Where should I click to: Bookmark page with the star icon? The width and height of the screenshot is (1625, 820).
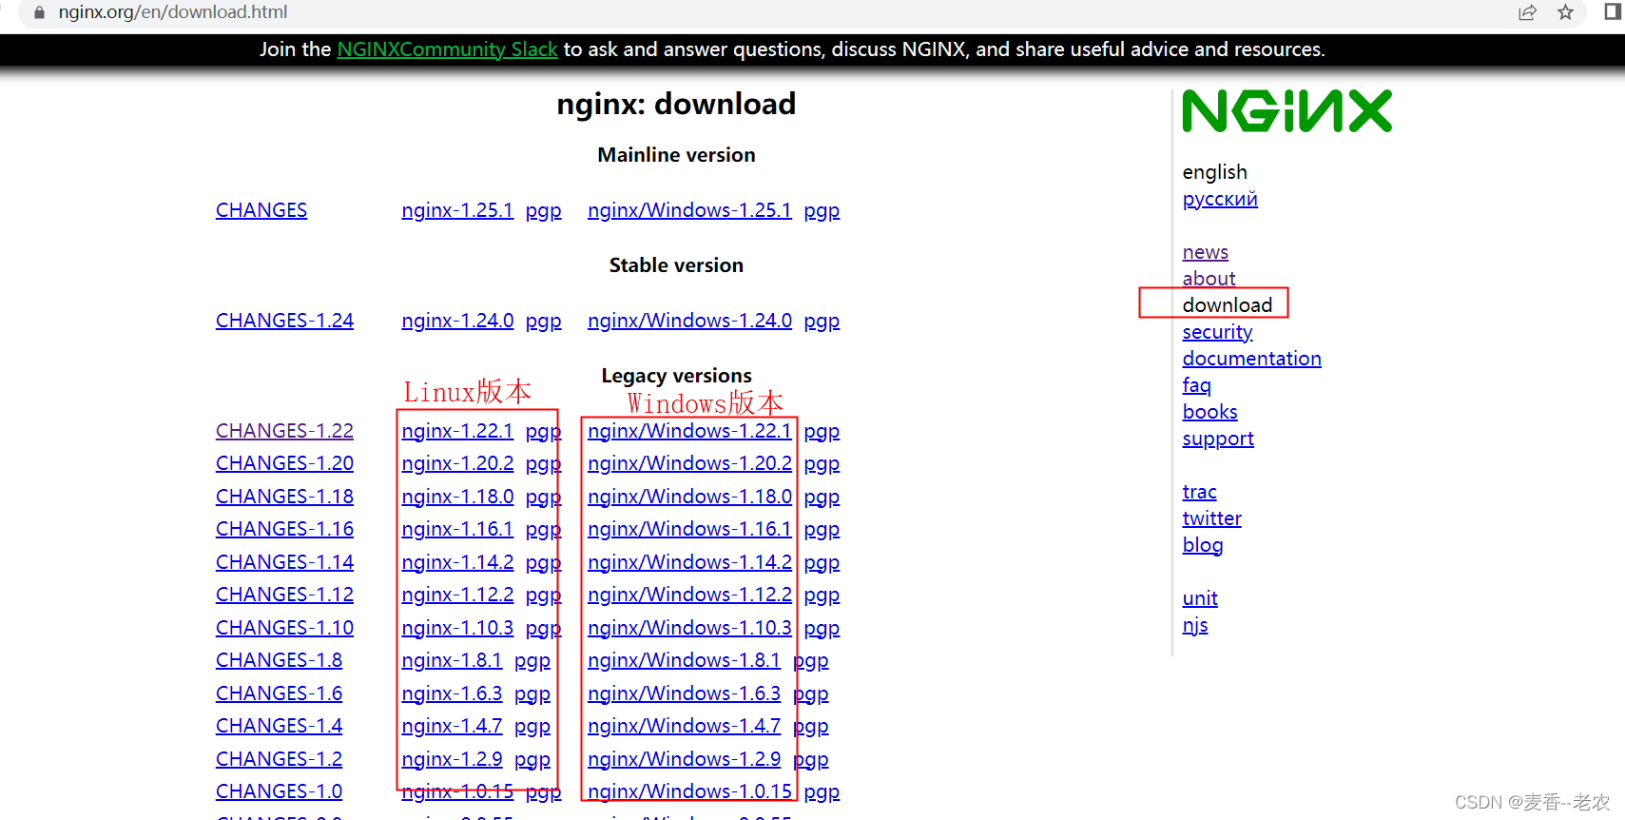(1566, 12)
